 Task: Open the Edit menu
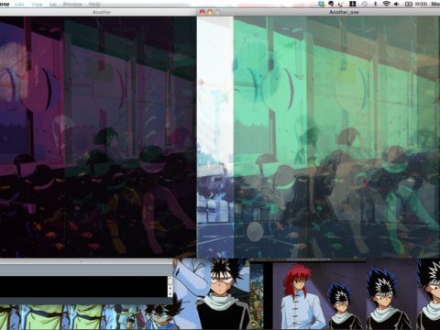tap(19, 5)
